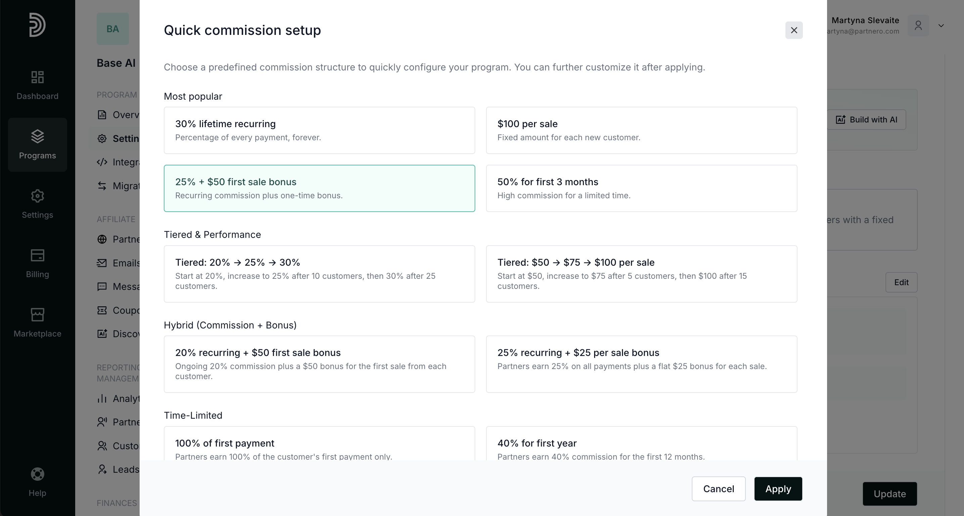Open the Marketplace storefront icon
The width and height of the screenshot is (964, 516).
tap(37, 315)
